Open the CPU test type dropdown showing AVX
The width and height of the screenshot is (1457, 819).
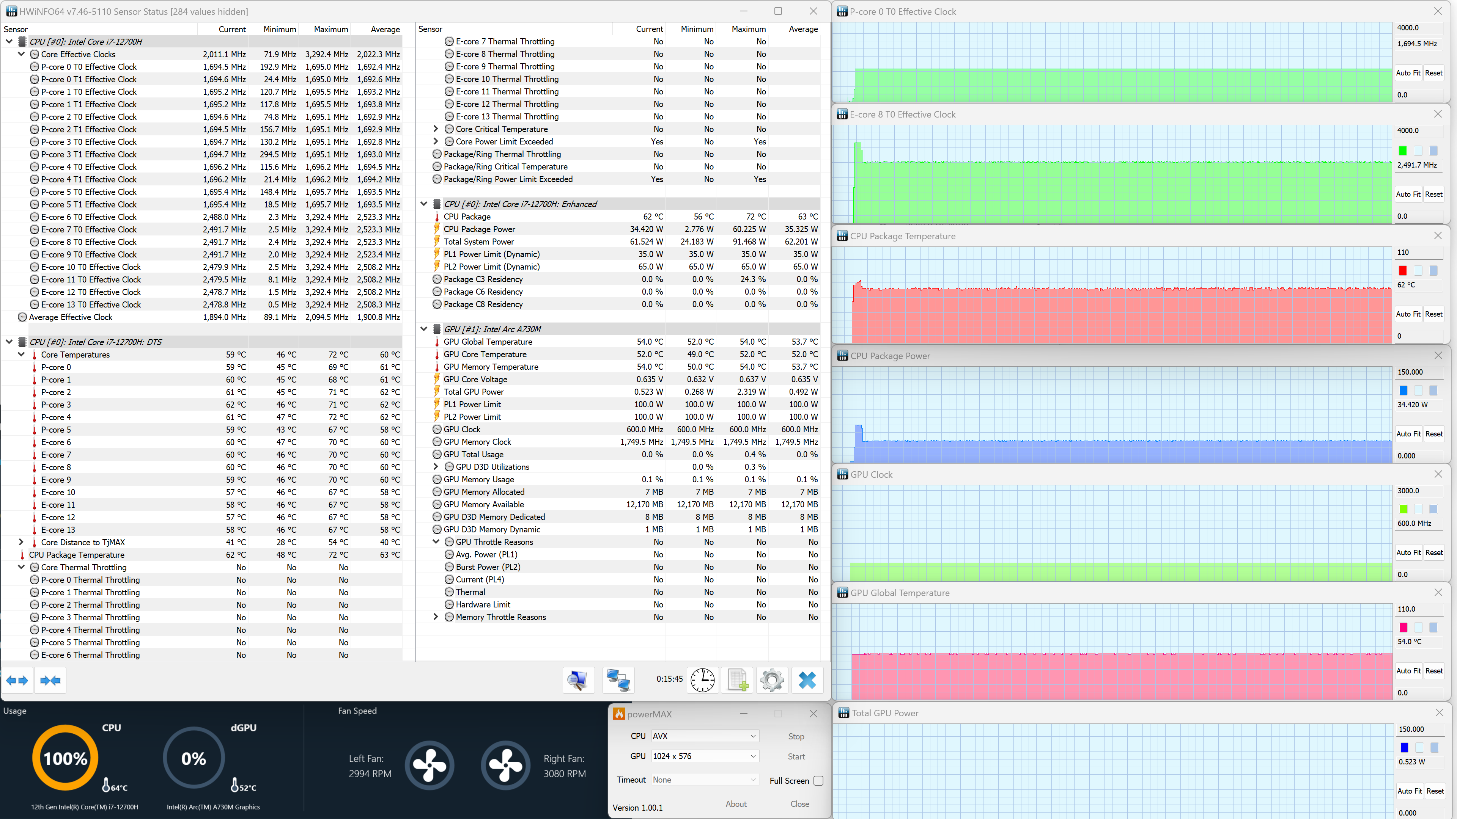(x=704, y=736)
